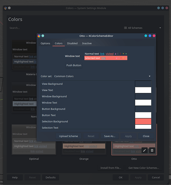Open the Color set Common Colors dropdown
This screenshot has height=185, width=171.
[x=103, y=76]
